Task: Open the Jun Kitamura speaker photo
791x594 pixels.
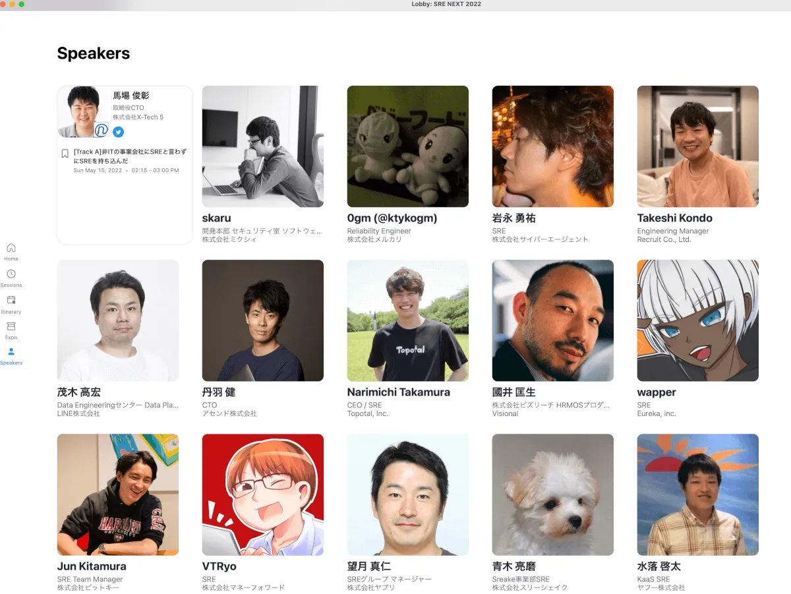Action: point(118,494)
